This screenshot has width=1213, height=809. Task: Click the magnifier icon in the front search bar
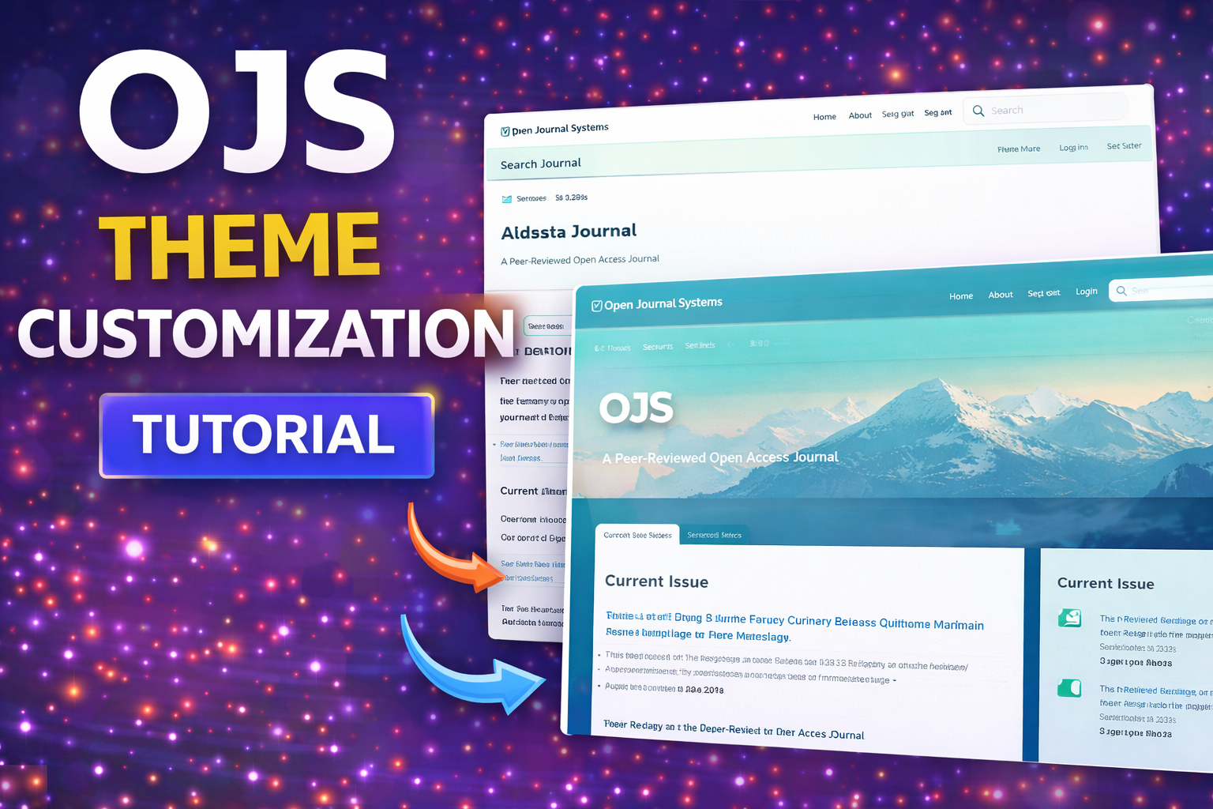[x=1121, y=291]
